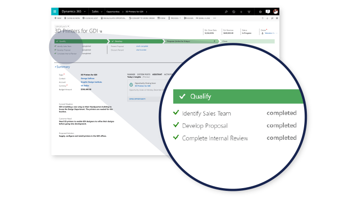Go to previous record up arrow
361x203 pixels.
[x=263, y=18]
